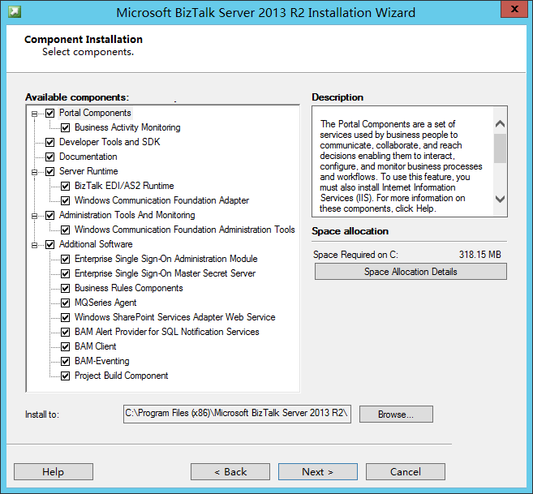
Task: Select Developer Tools and SDK item
Action: pos(110,142)
